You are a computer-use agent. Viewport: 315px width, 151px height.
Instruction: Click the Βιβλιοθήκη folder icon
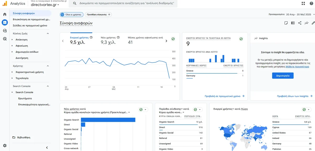click(x=14, y=137)
